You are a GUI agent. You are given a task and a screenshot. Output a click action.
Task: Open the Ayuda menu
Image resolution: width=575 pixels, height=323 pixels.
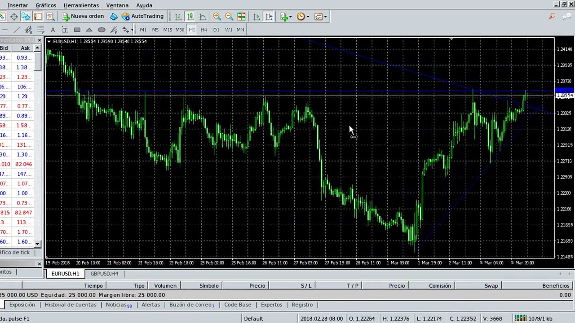click(x=144, y=5)
